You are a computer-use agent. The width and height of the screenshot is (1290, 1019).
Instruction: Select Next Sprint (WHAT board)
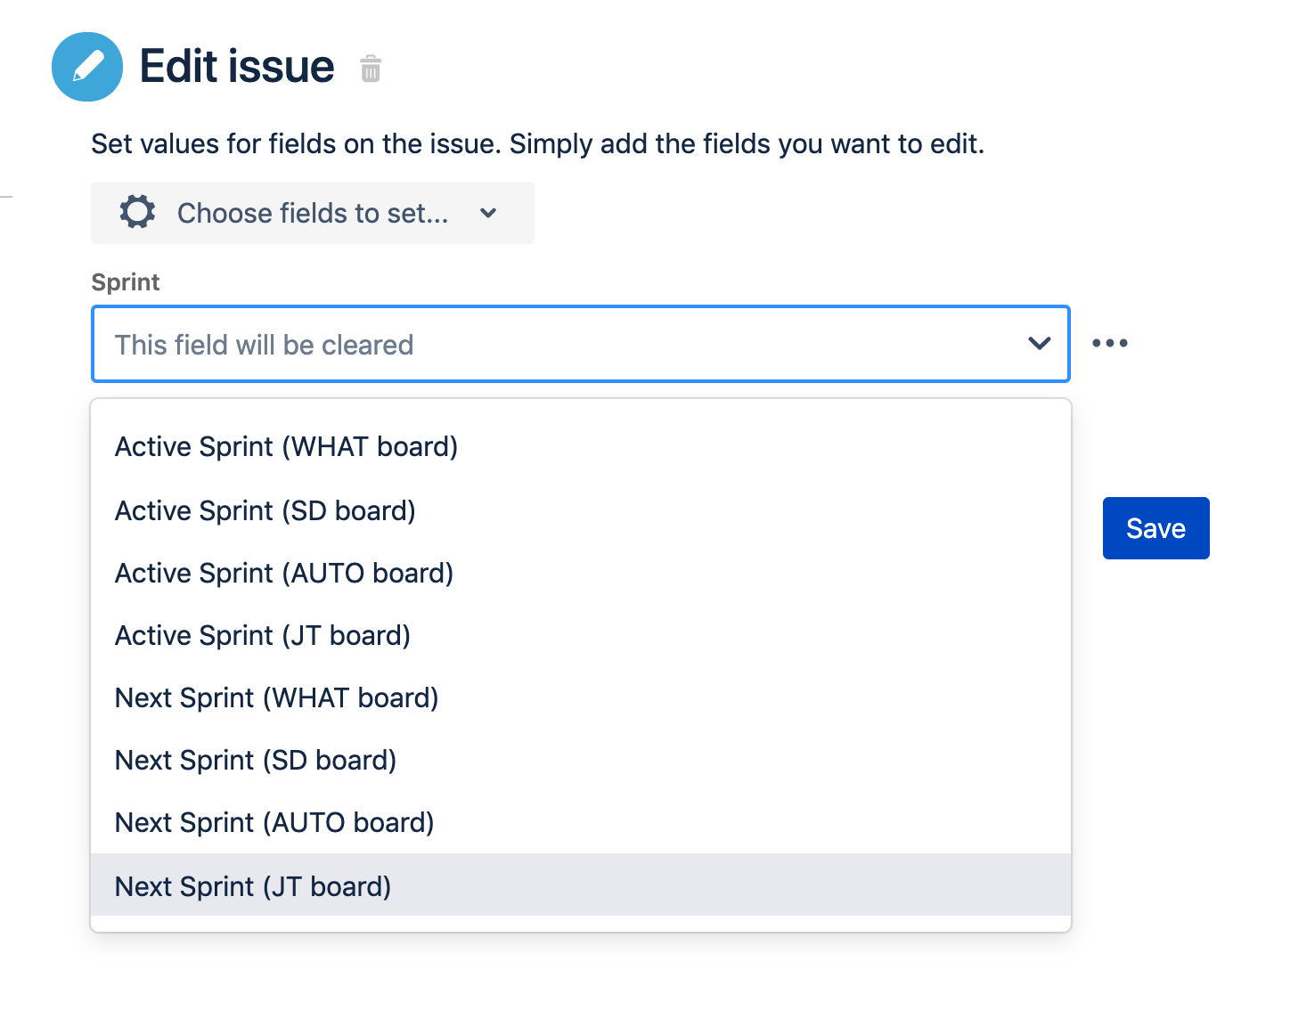pos(581,697)
